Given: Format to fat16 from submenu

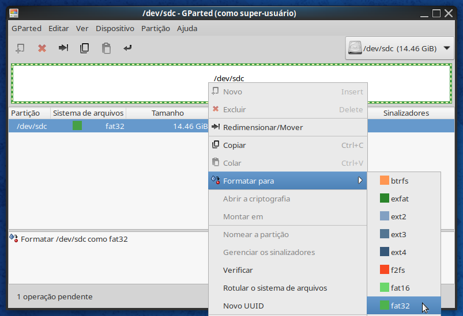Looking at the screenshot, I should tap(404, 288).
